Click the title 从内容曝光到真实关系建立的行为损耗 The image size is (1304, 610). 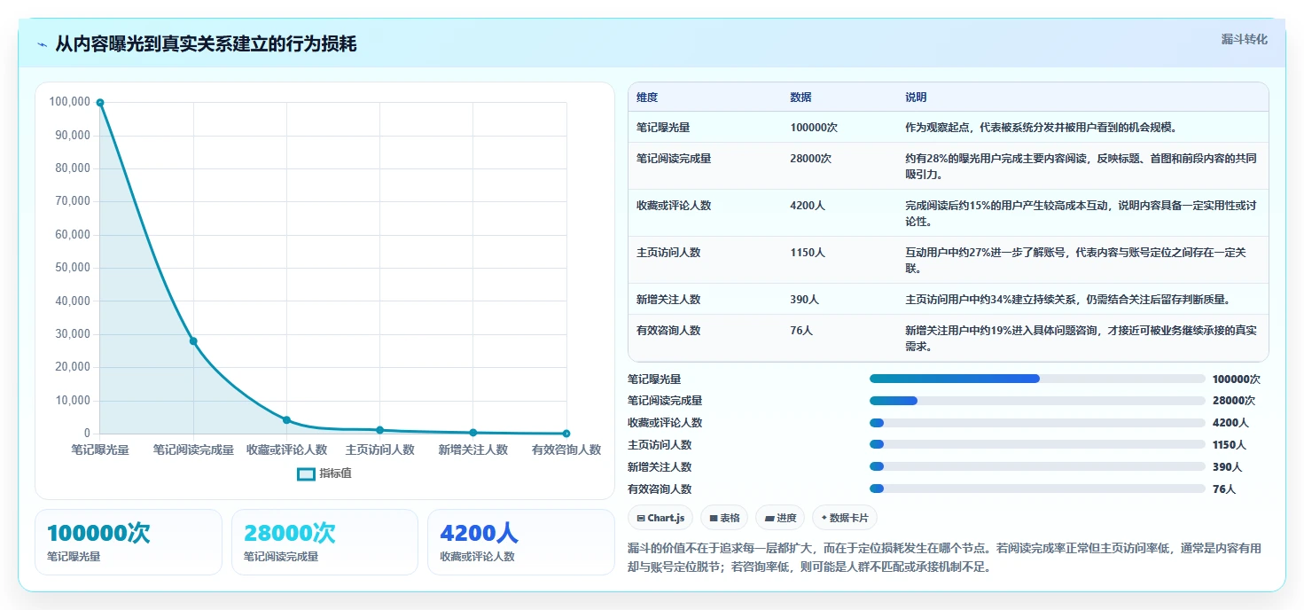(206, 43)
